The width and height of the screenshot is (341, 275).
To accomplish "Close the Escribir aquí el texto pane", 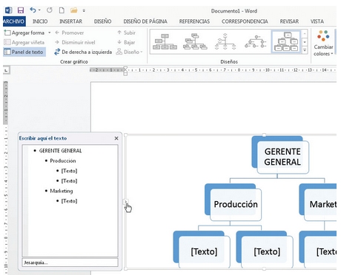I will [116, 138].
